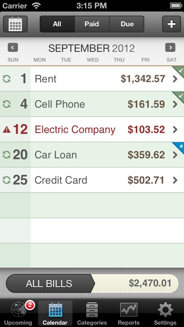The image size is (184, 327).
Task: Open the calendar grid view icon
Action: pyautogui.click(x=15, y=24)
